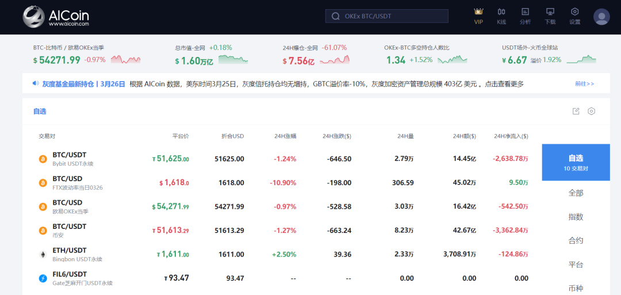621x295 pixels.
Task: Click Bitcoin icon of 币安 row
Action: (x=43, y=231)
